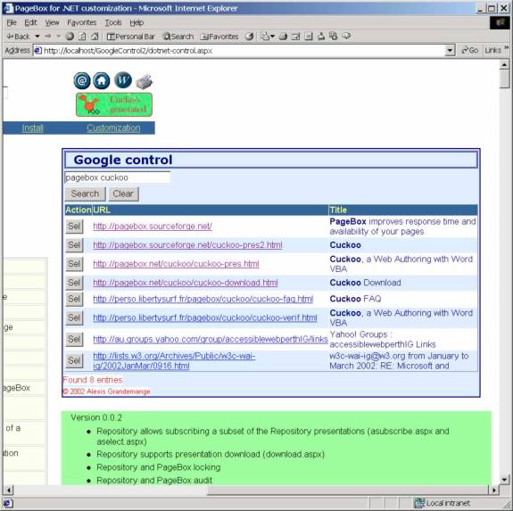The height and width of the screenshot is (511, 513).
Task: Open the Install link
Action: pos(32,128)
